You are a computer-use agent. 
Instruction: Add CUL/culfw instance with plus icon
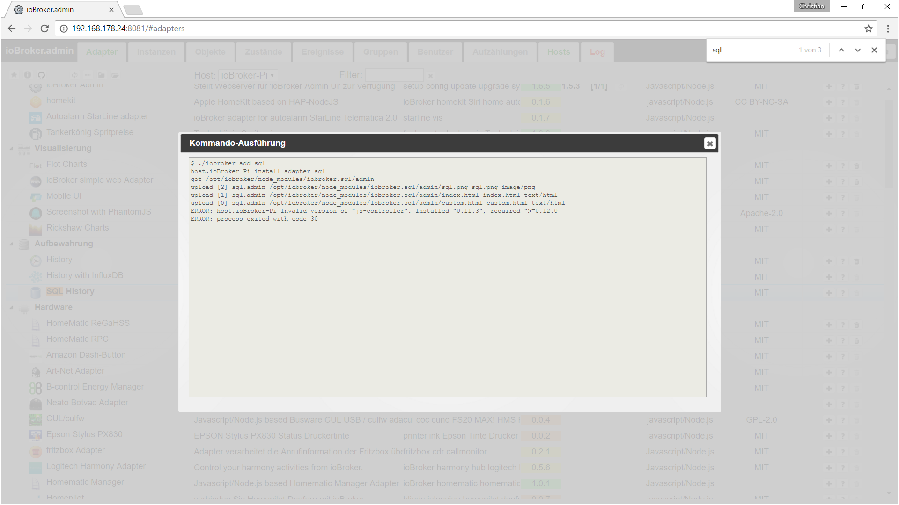click(829, 420)
